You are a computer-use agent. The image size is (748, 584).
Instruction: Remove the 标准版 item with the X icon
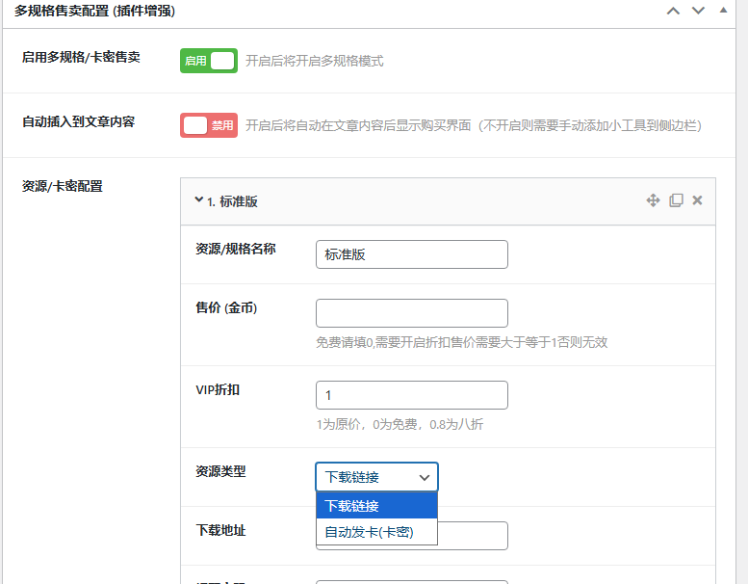point(698,200)
